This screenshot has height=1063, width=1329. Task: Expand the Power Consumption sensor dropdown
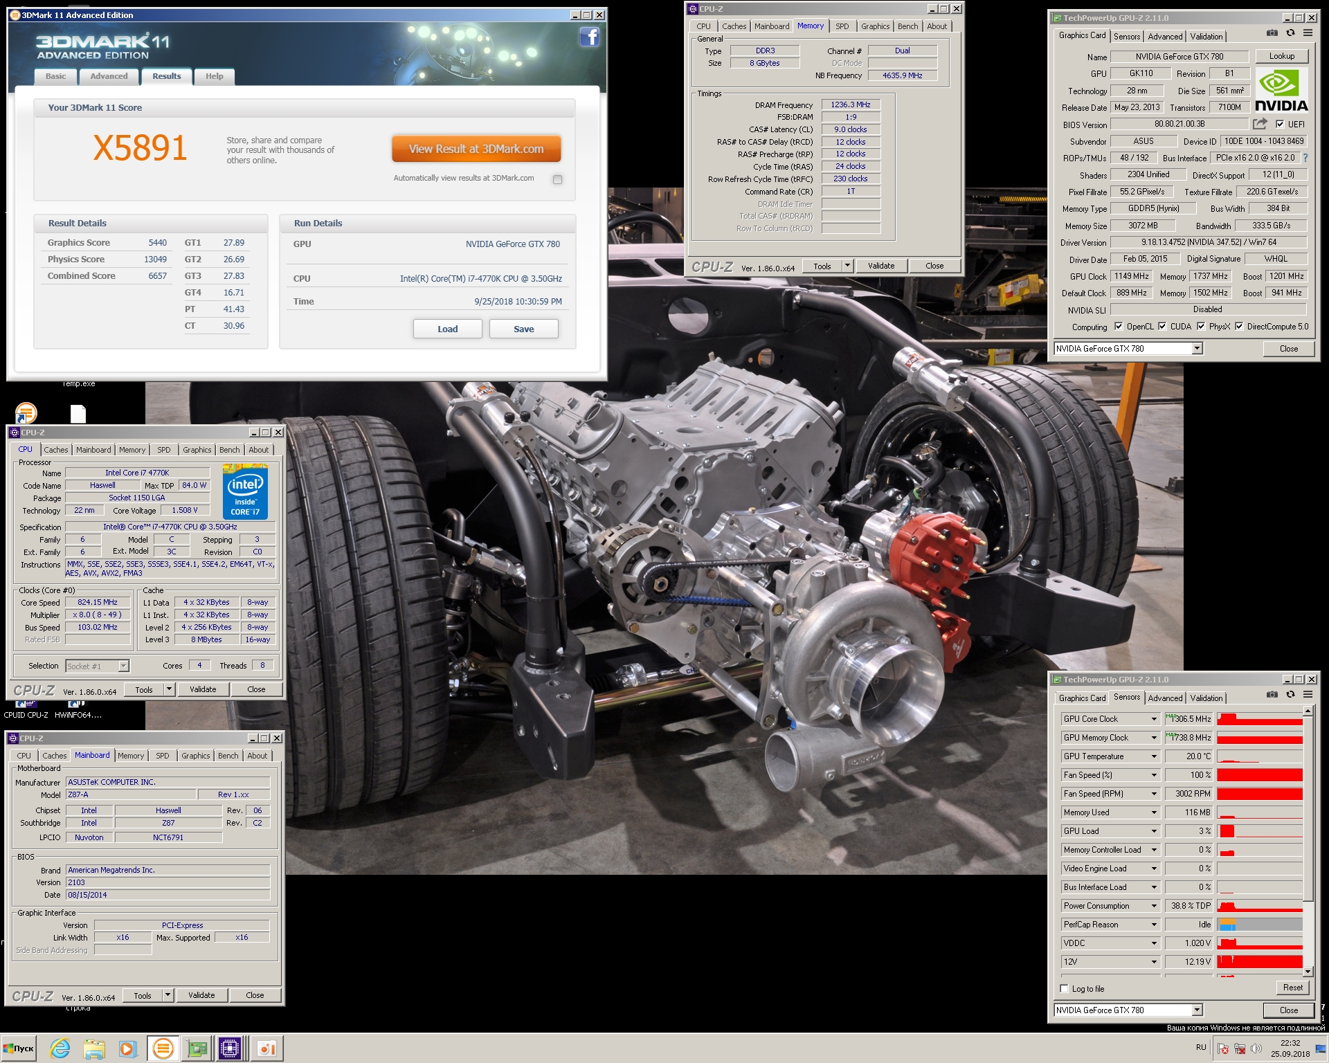[x=1154, y=906]
